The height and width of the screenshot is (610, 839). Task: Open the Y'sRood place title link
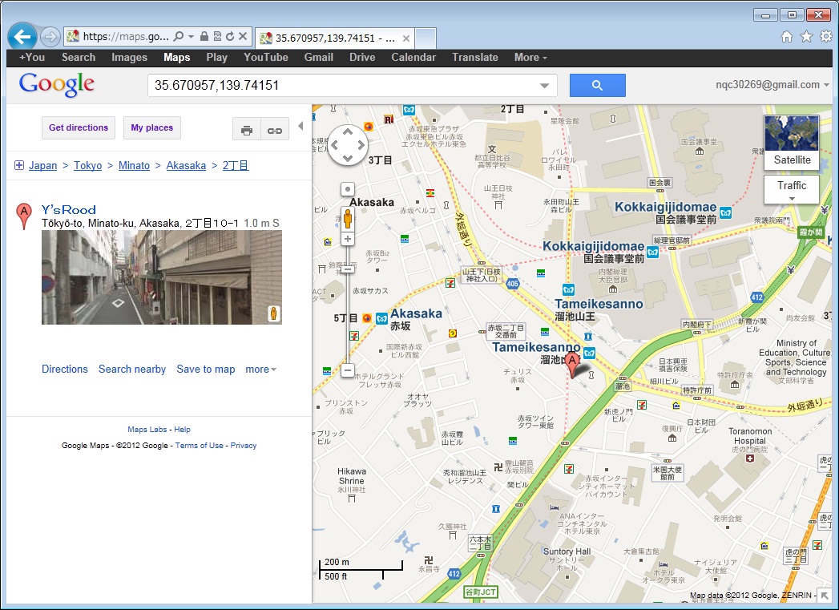pos(68,210)
